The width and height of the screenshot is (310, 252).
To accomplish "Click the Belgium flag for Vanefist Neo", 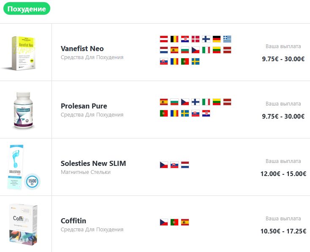I will coord(174,39).
